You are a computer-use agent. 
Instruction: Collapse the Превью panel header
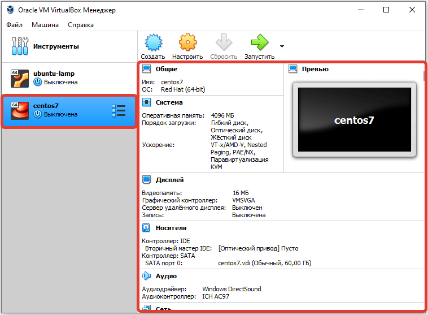pyautogui.click(x=315, y=69)
